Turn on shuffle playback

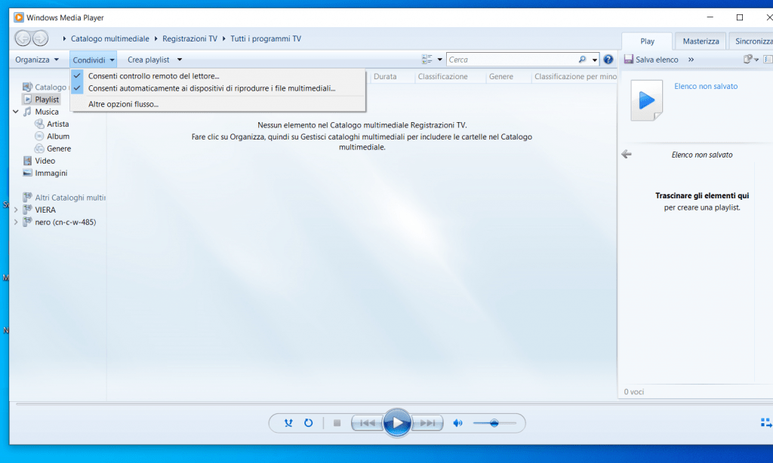click(288, 423)
